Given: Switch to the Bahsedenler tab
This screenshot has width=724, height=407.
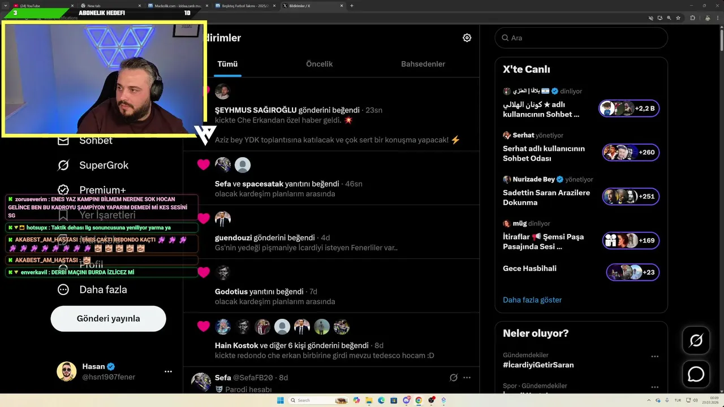Looking at the screenshot, I should click(423, 64).
